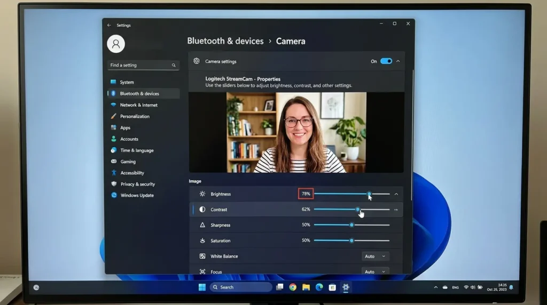Click the search magnifier in Find a setting
547x305 pixels.
[174, 65]
